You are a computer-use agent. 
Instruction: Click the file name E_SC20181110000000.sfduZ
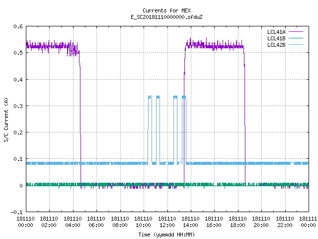point(166,17)
